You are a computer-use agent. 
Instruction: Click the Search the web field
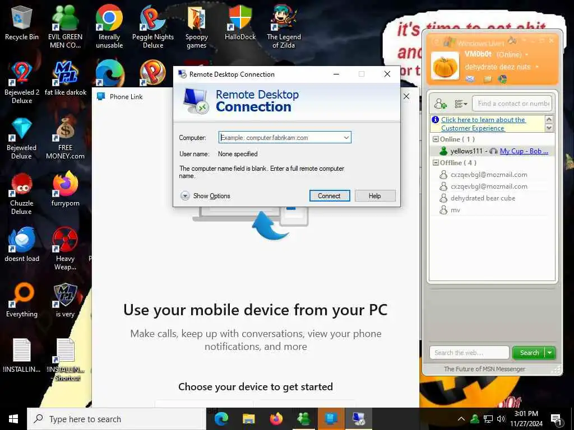pyautogui.click(x=469, y=353)
